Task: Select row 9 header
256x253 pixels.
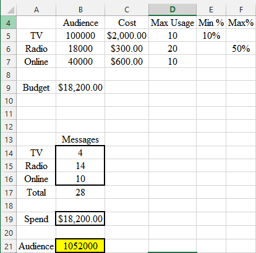Action: (8, 88)
